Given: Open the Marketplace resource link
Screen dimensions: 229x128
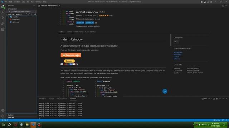Looking at the screenshot, I should pos(178,52).
